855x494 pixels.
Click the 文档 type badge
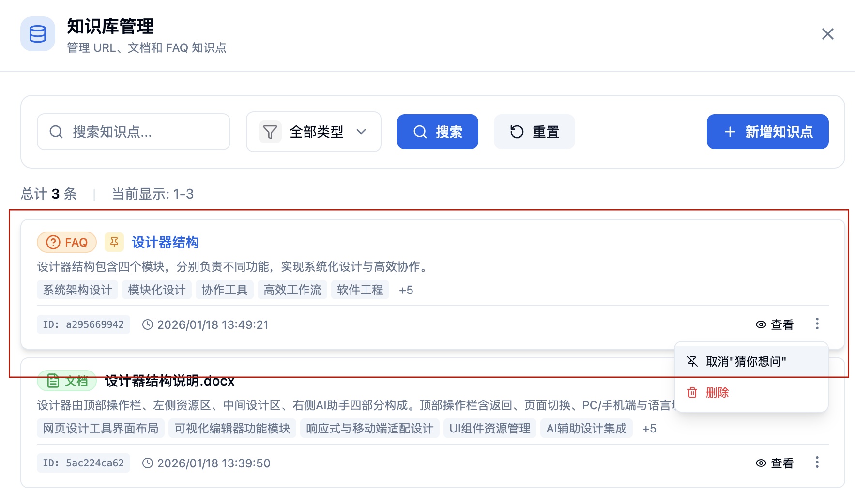pos(67,381)
